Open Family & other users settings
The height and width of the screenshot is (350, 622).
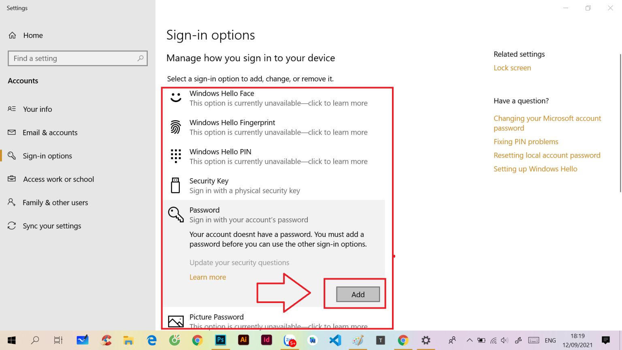coord(55,203)
